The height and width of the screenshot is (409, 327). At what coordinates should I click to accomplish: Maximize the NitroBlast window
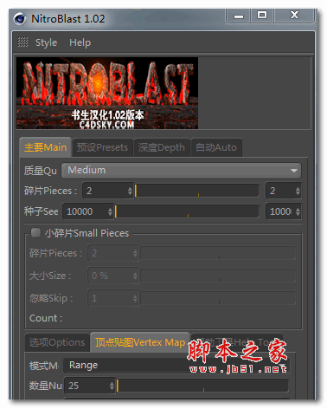pyautogui.click(x=262, y=15)
